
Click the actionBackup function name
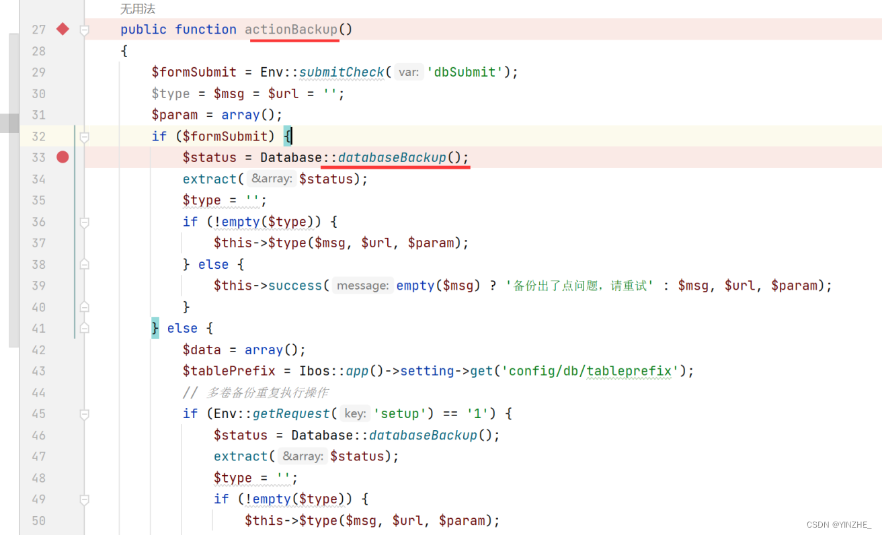(x=291, y=30)
